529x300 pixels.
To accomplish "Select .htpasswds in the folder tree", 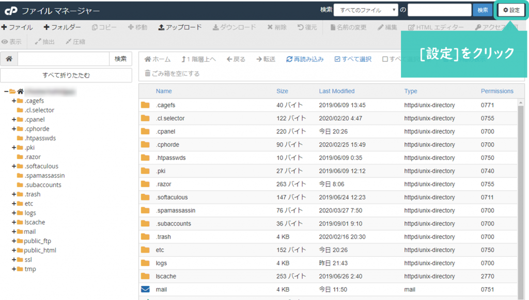I will (40, 138).
